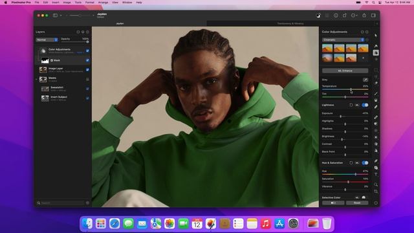Reset the Hue & Saturation adjustment
The image size is (414, 233).
pyautogui.click(x=351, y=162)
